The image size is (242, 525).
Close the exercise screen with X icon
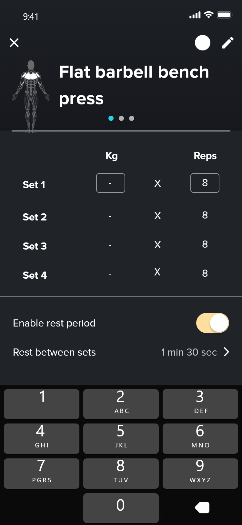click(x=14, y=43)
